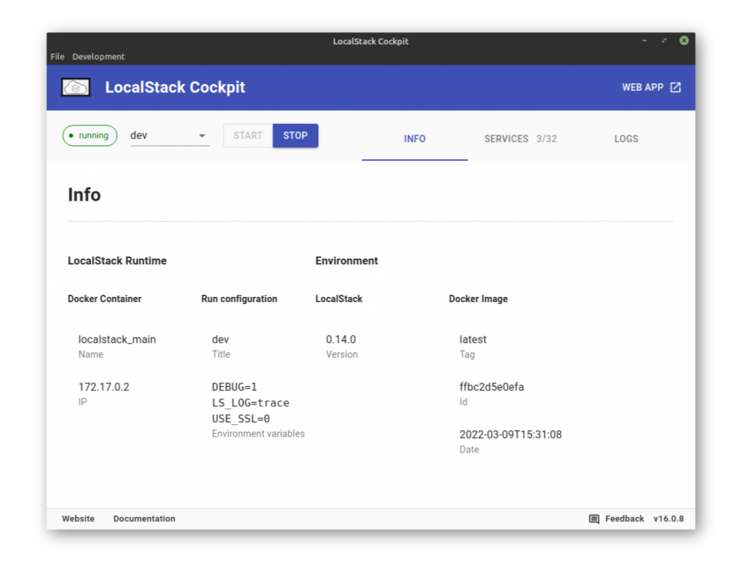The height and width of the screenshot is (562, 742).
Task: Select the DEBUG=1 environment variable
Action: coord(234,387)
